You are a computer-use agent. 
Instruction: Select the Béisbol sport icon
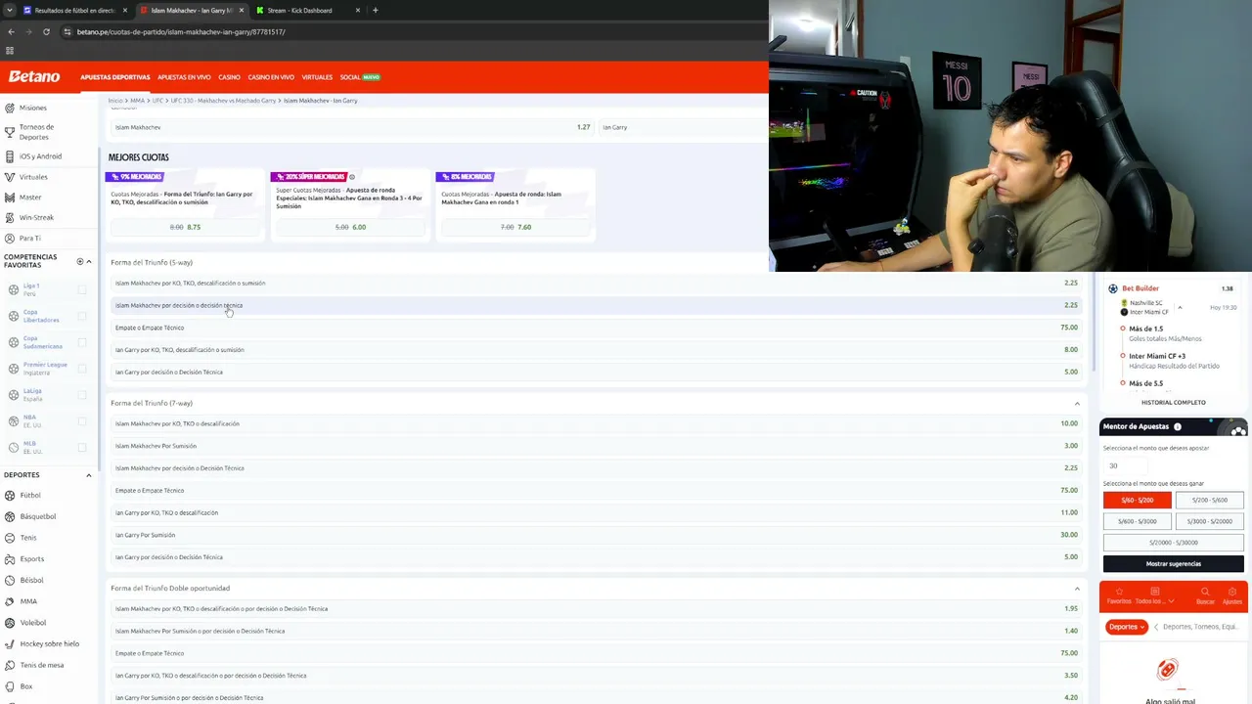click(x=10, y=581)
